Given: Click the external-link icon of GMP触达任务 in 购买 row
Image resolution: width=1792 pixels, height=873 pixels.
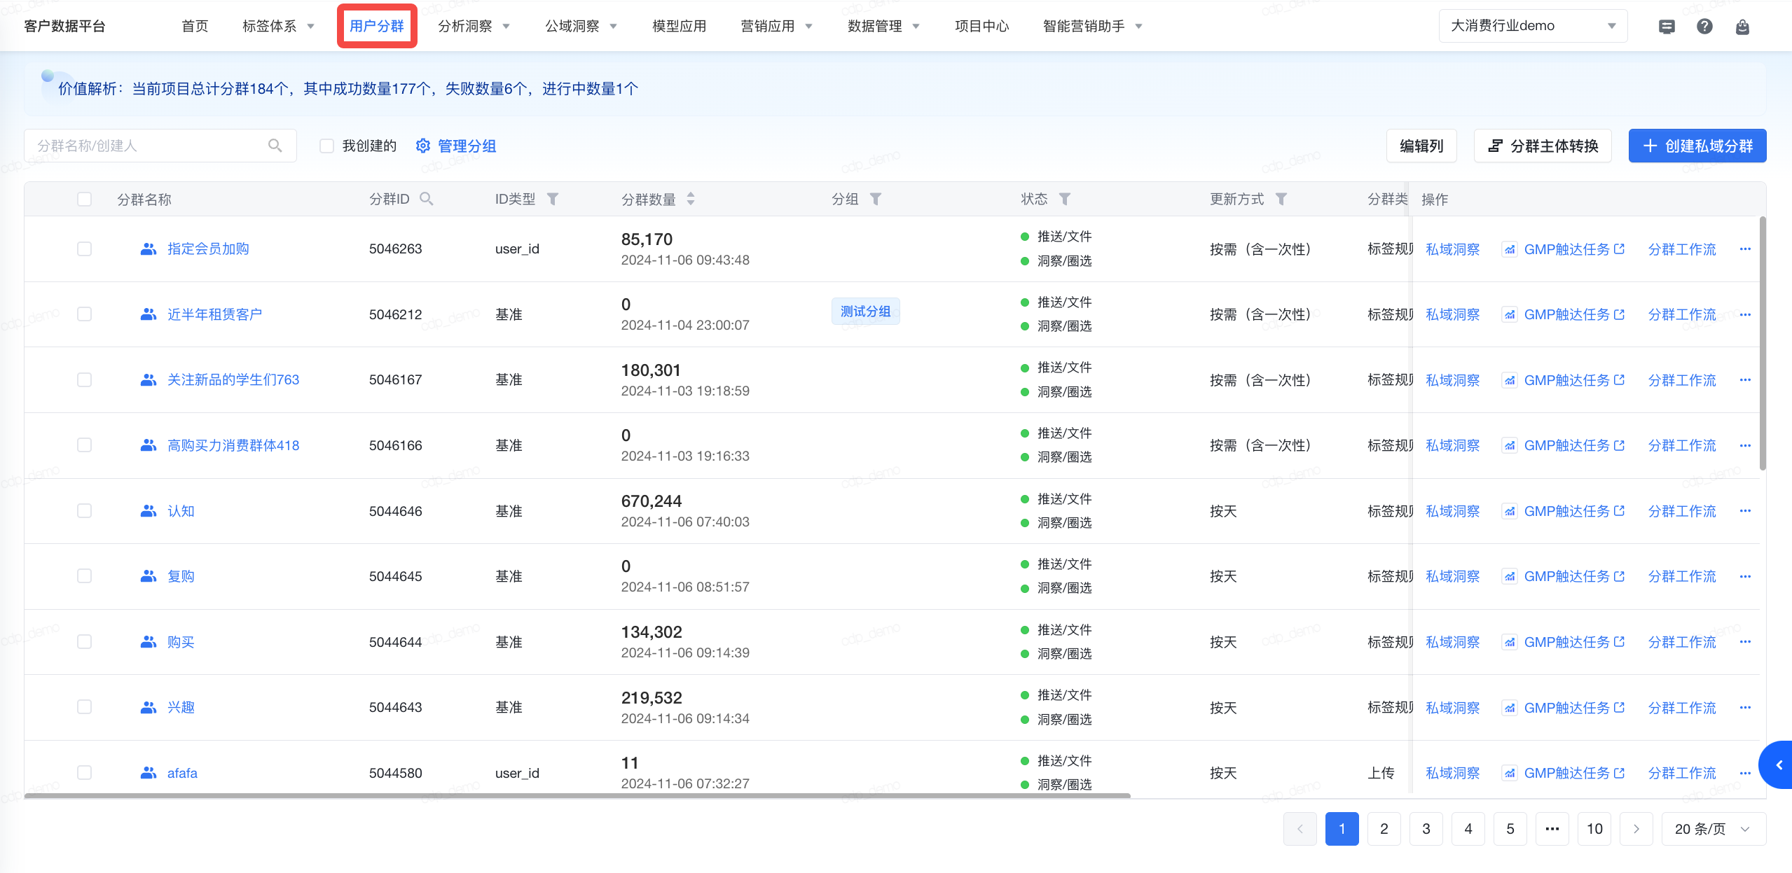Looking at the screenshot, I should [1619, 641].
